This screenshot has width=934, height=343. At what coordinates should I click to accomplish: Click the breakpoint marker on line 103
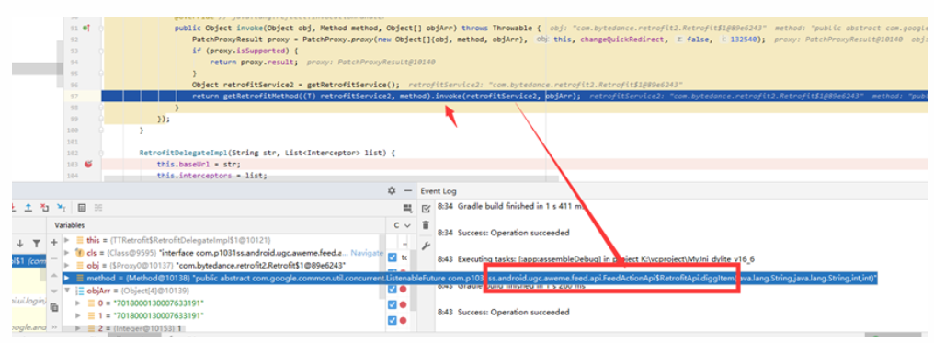88,165
